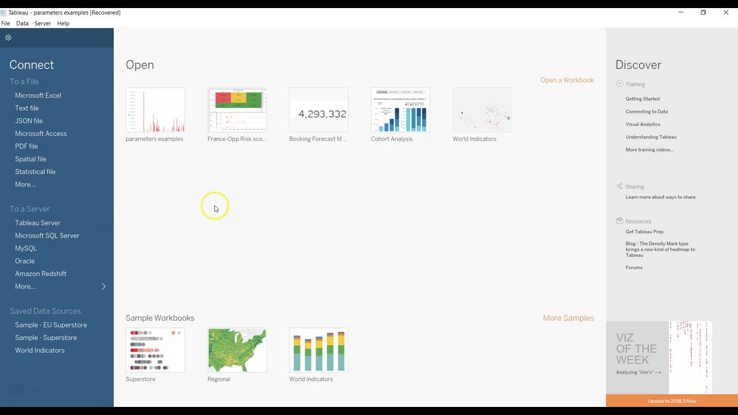This screenshot has width=738, height=415.
Task: Show More server connection options
Action: (x=25, y=286)
